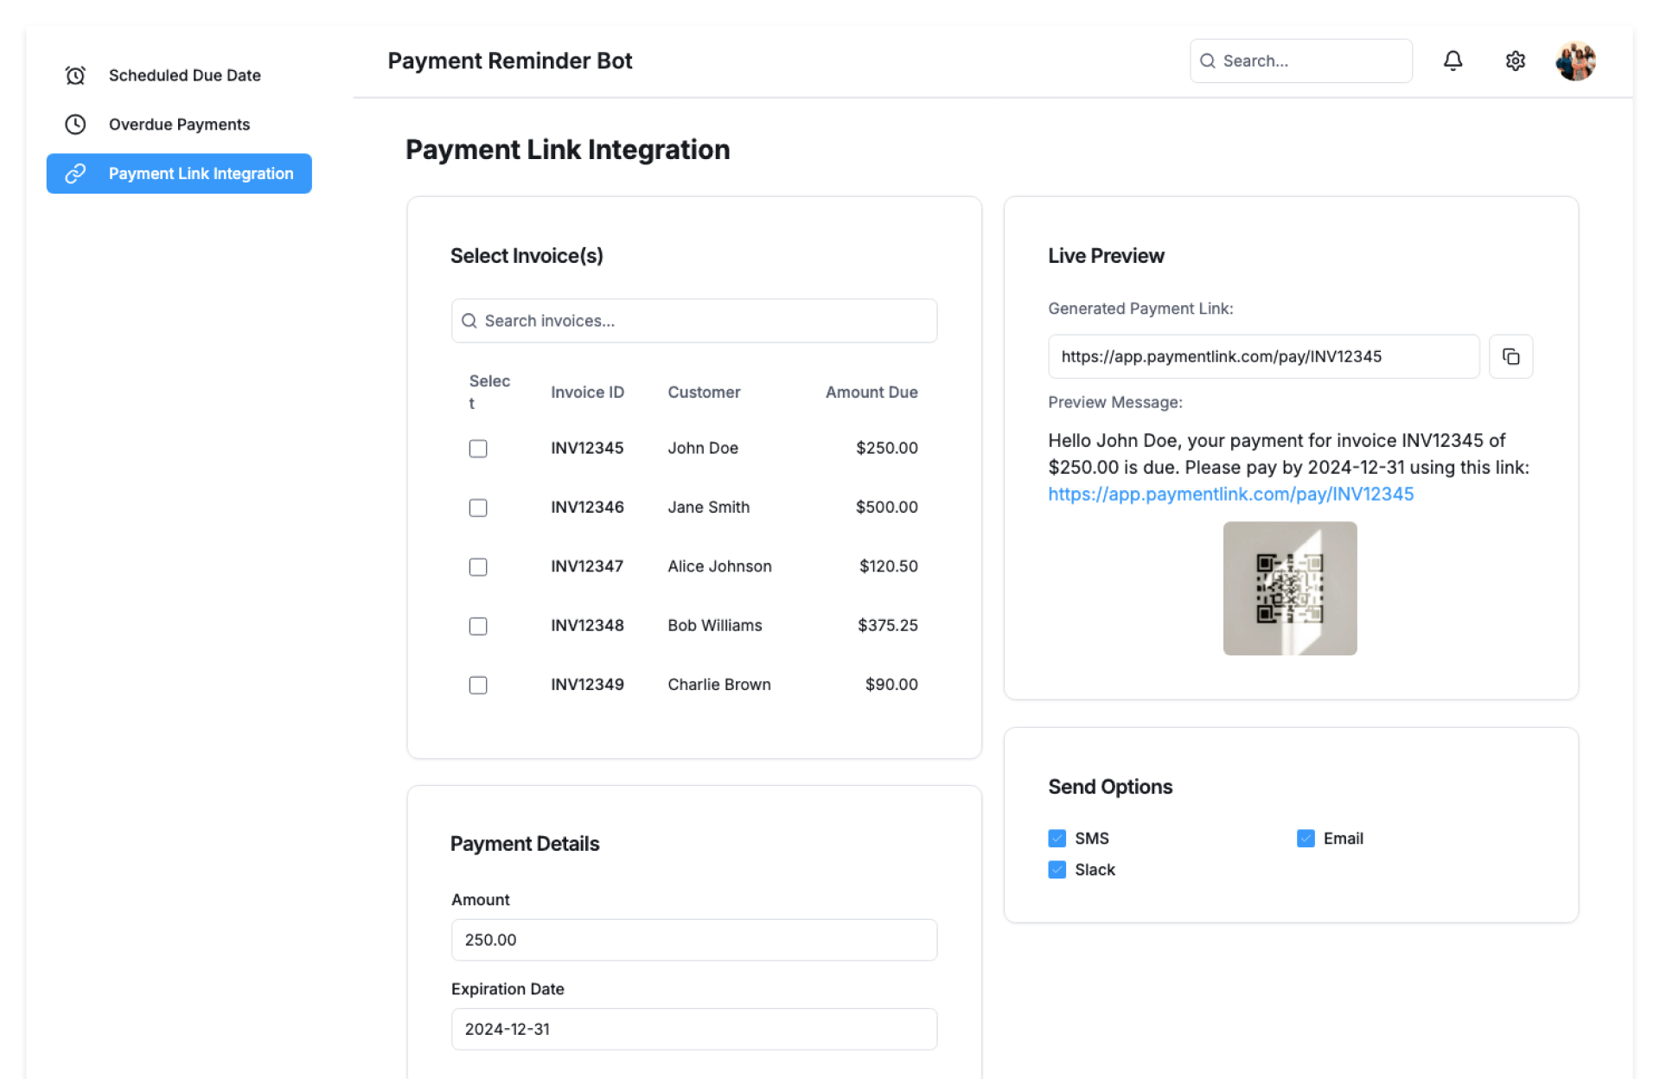The height and width of the screenshot is (1079, 1660).
Task: Select the checkbox for invoice INV12345
Action: point(478,449)
